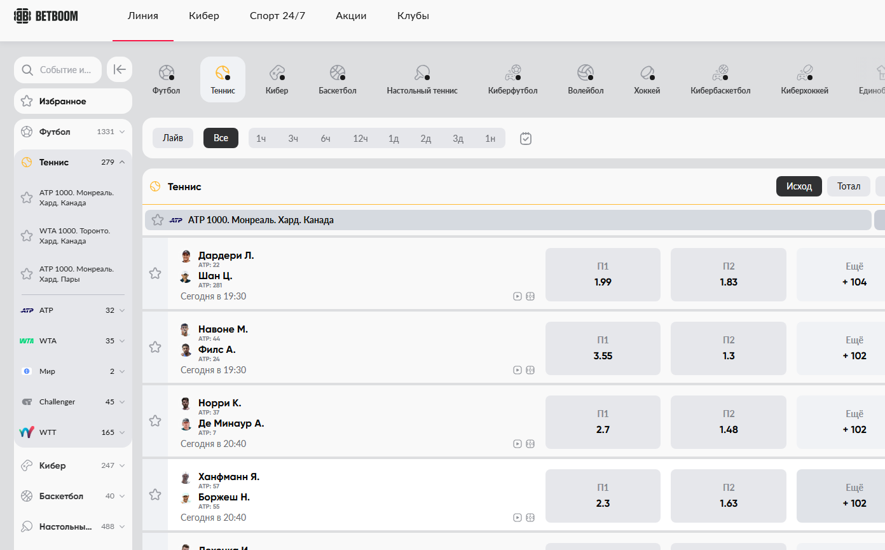This screenshot has width=885, height=550.
Task: Open the BetBoom logo home link
Action: click(x=46, y=16)
